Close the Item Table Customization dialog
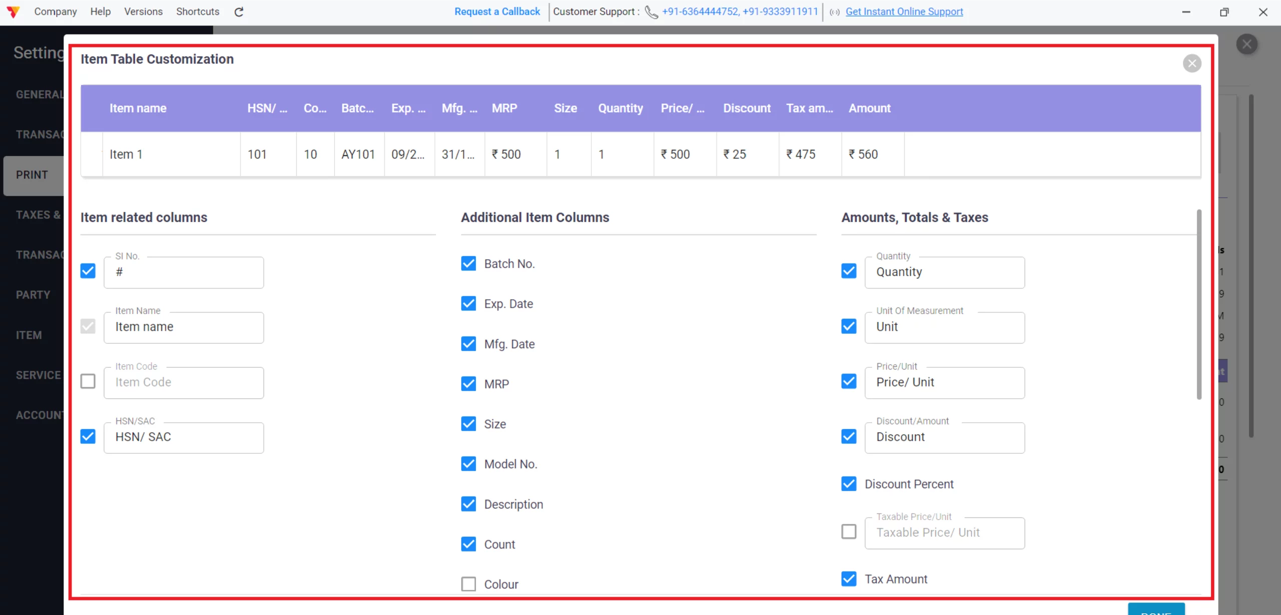 (x=1191, y=63)
